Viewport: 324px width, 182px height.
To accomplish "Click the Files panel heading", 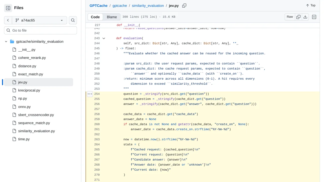I will click(x=19, y=8).
